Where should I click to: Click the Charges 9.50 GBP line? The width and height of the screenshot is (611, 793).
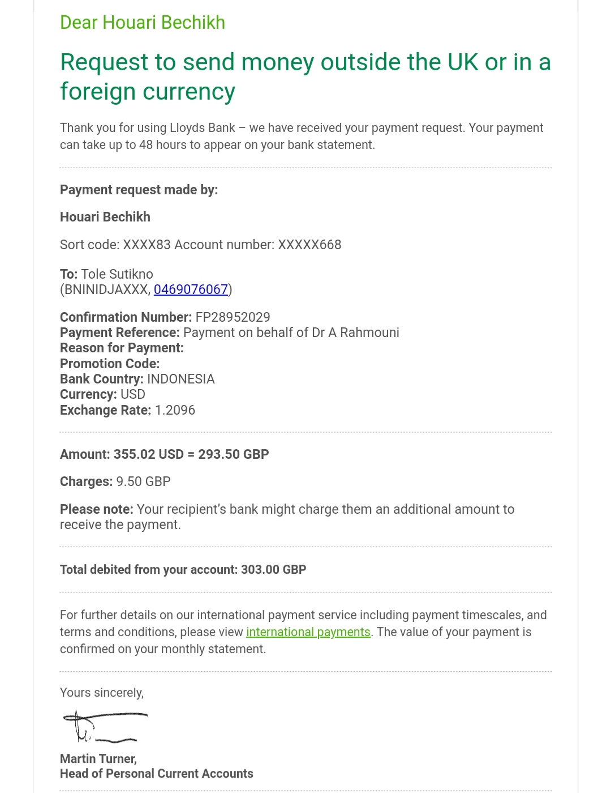click(115, 481)
